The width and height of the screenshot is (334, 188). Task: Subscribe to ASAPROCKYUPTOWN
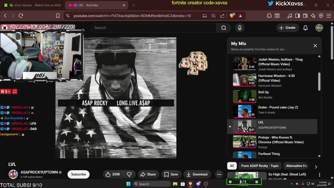tap(79, 174)
